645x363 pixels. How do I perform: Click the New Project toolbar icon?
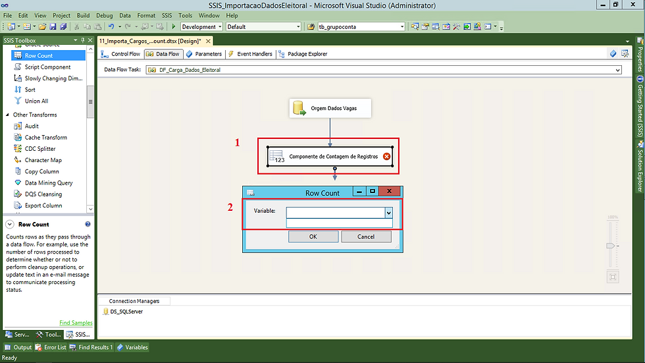(11, 27)
